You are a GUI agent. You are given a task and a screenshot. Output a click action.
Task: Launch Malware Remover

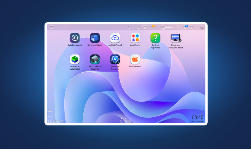click(x=115, y=59)
